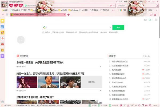Click the grid layout icon on new tab page
The height and width of the screenshot is (107, 160).
tap(145, 20)
